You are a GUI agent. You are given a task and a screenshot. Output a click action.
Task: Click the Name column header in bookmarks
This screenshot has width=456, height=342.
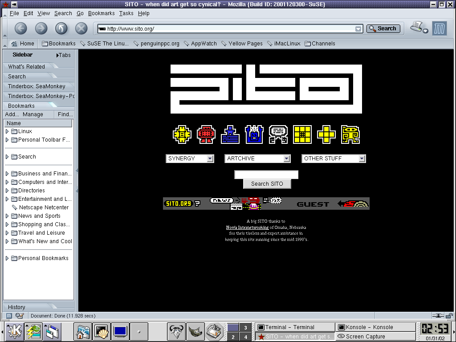click(38, 123)
